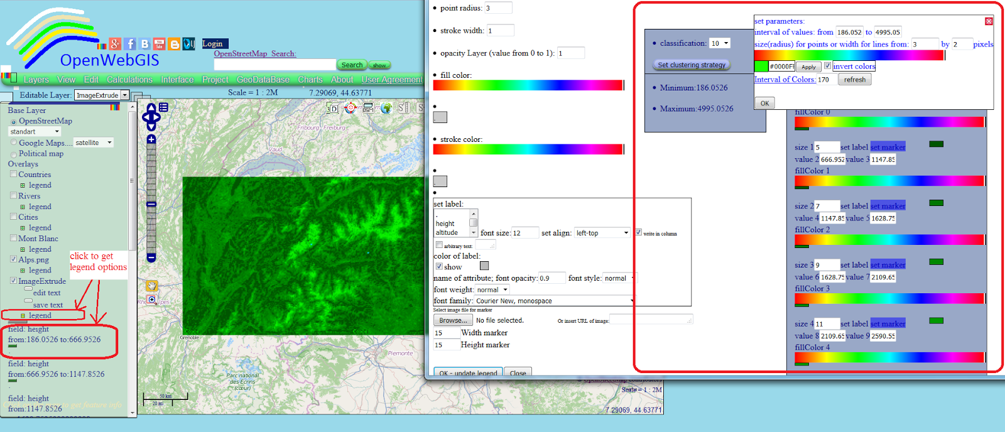
Task: Toggle the Countries overlay checkbox
Action: coord(13,174)
